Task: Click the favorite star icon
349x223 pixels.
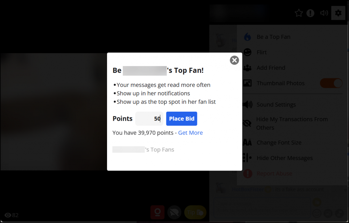Action: [x=299, y=13]
